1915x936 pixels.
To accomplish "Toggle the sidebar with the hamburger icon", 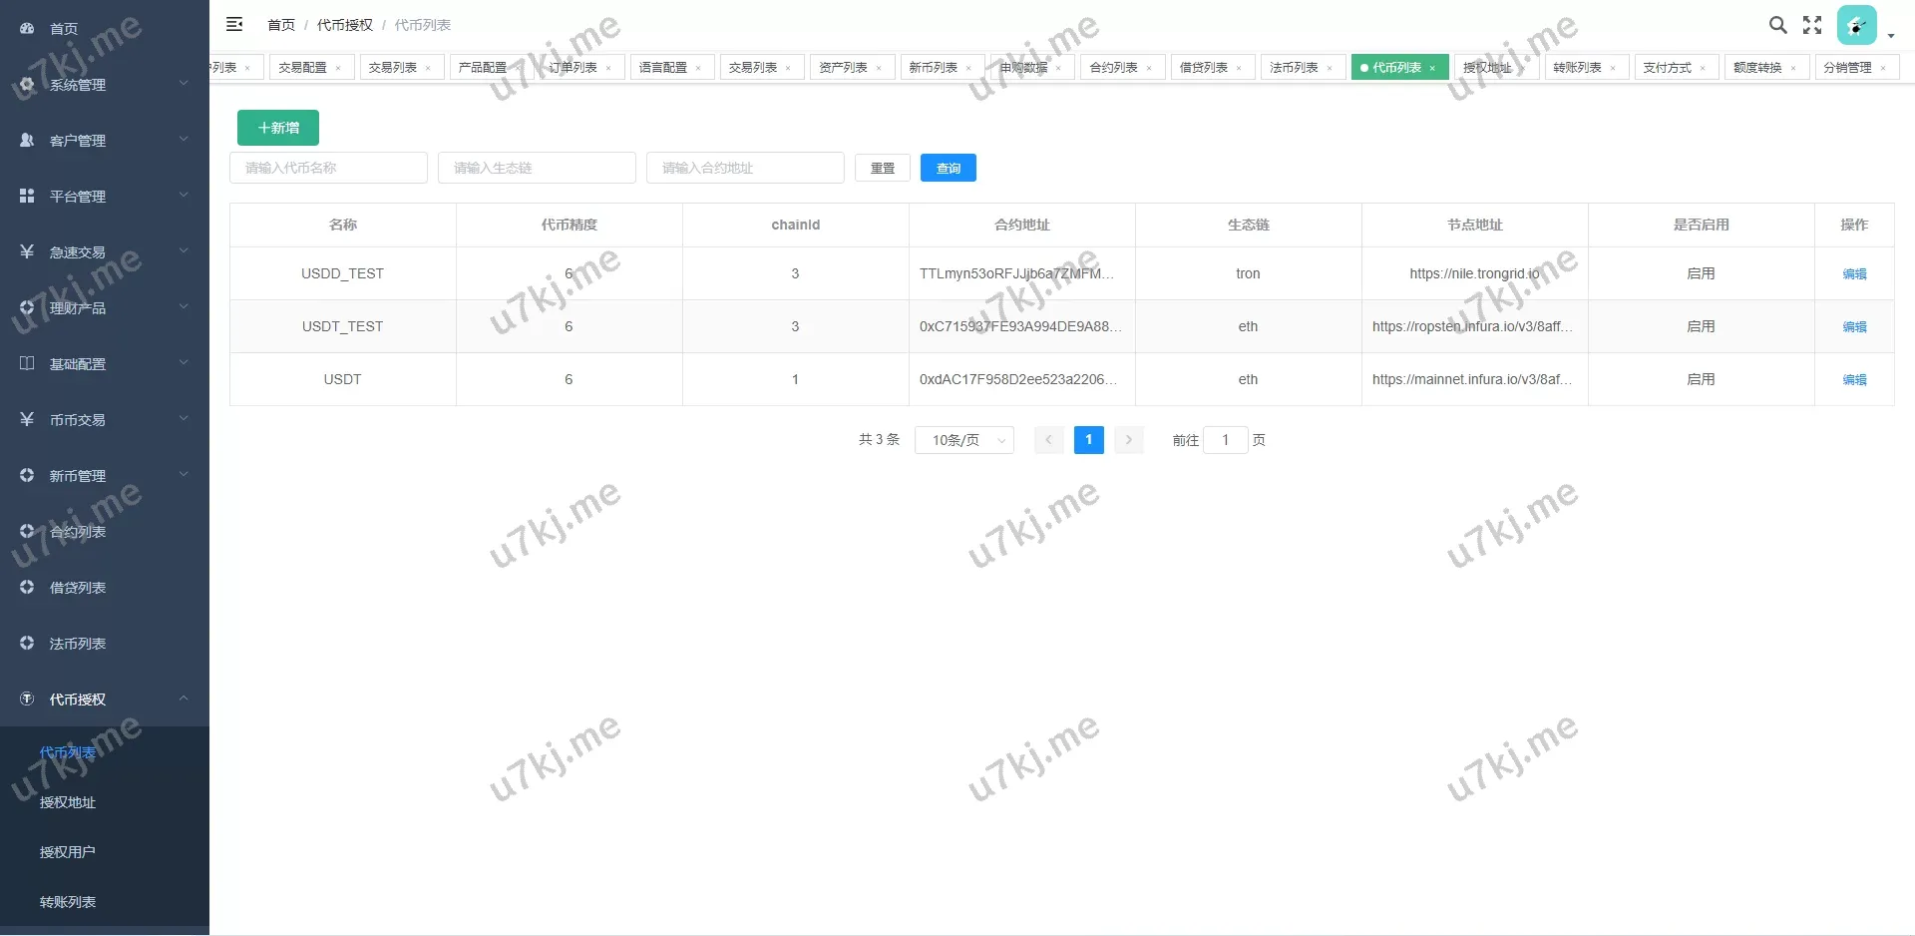I will click(x=234, y=24).
